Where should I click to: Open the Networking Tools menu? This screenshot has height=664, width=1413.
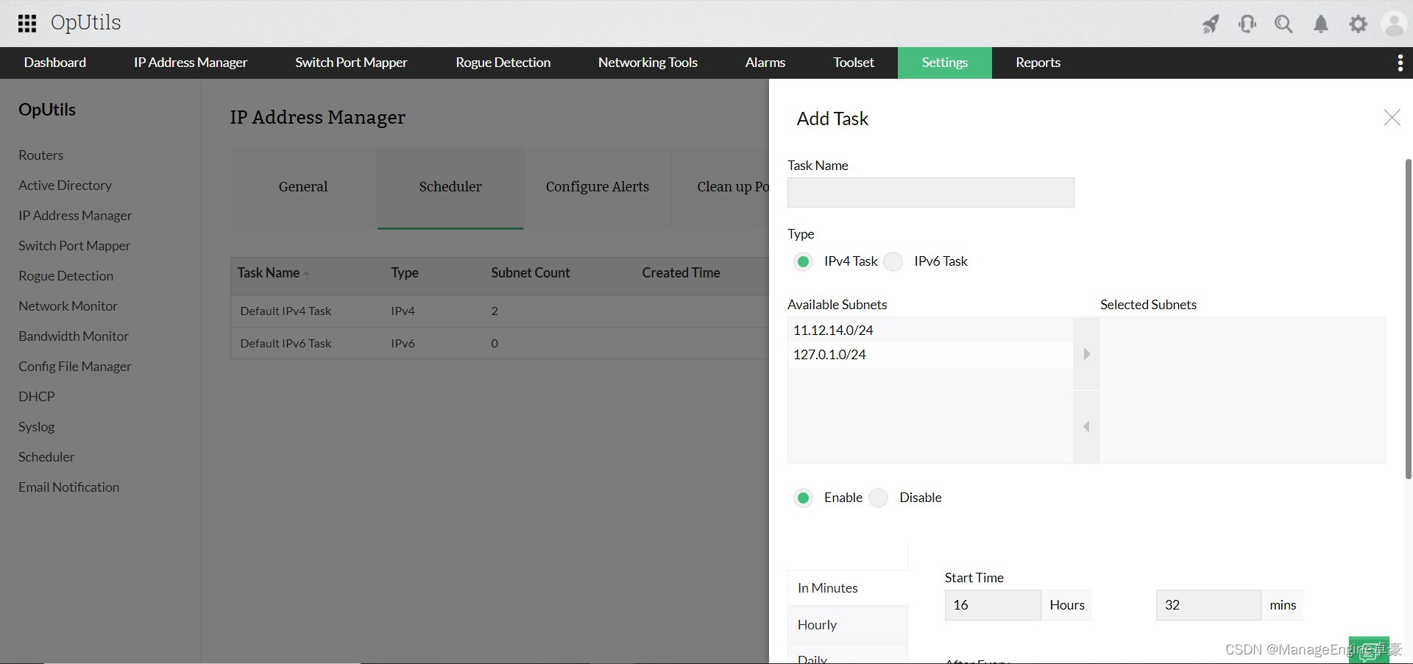pyautogui.click(x=648, y=63)
